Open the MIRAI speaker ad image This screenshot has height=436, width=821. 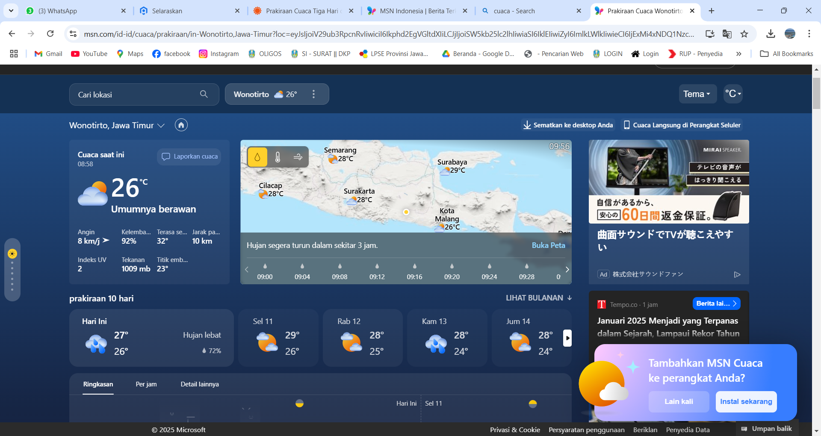(669, 182)
